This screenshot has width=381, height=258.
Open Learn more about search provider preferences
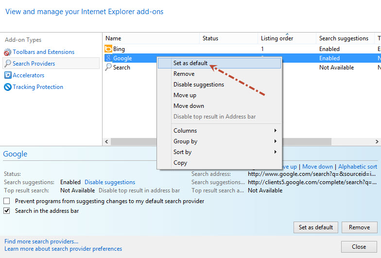pos(63,249)
